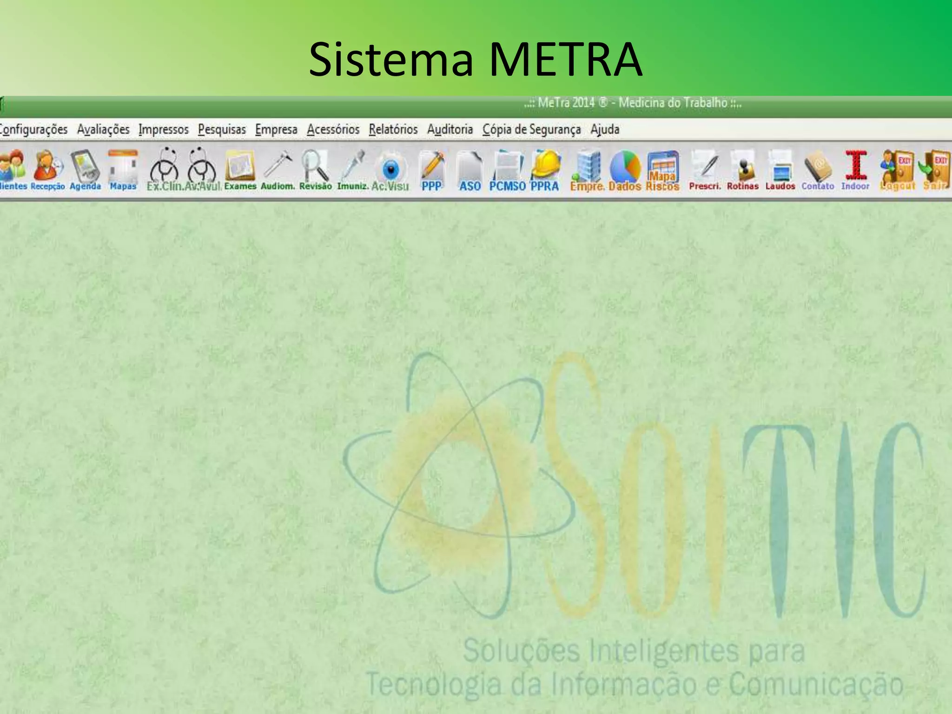Open the Agenda PDA icon
This screenshot has height=714, width=952.
click(x=86, y=169)
